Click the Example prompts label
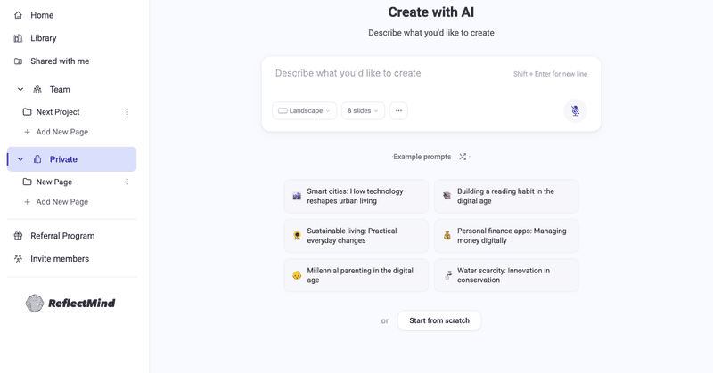The image size is (713, 373). pyautogui.click(x=422, y=157)
